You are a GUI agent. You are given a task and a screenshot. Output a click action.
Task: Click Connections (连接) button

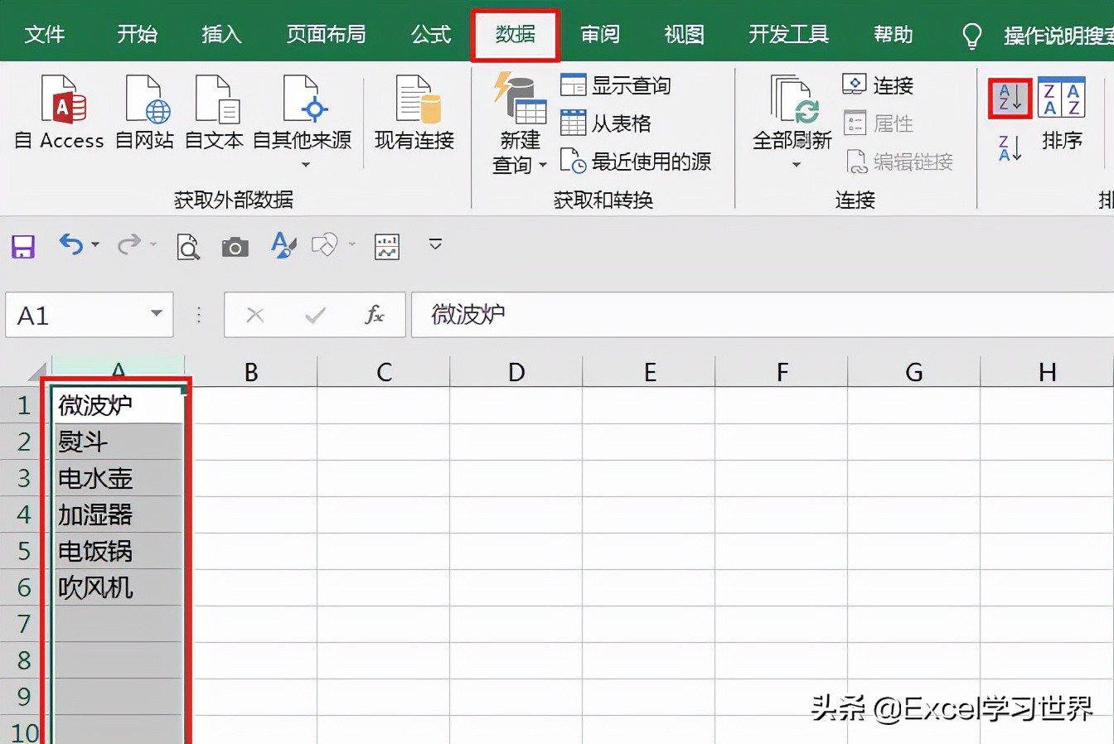(x=878, y=85)
